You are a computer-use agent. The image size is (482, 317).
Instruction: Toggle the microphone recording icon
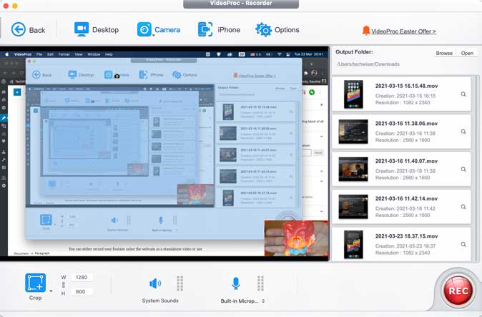236,283
